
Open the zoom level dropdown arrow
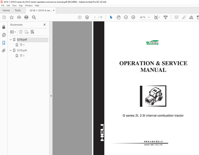click(x=149, y=17)
